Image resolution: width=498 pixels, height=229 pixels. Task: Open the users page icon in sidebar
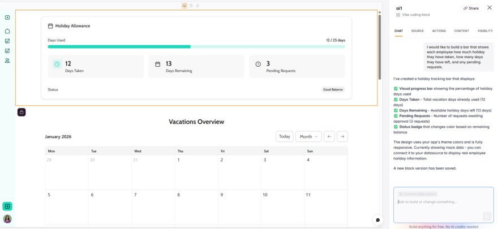[7, 61]
